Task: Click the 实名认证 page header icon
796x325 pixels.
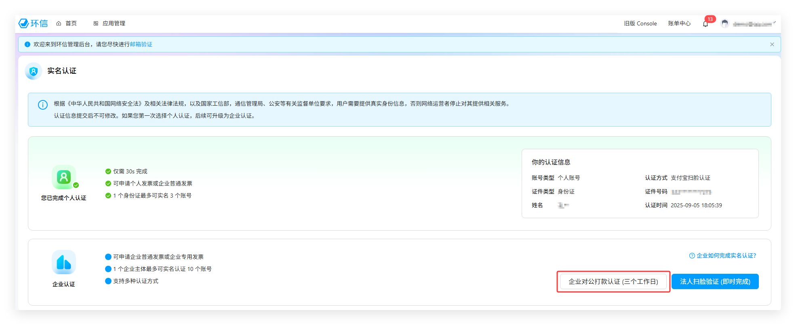Action: pyautogui.click(x=34, y=71)
